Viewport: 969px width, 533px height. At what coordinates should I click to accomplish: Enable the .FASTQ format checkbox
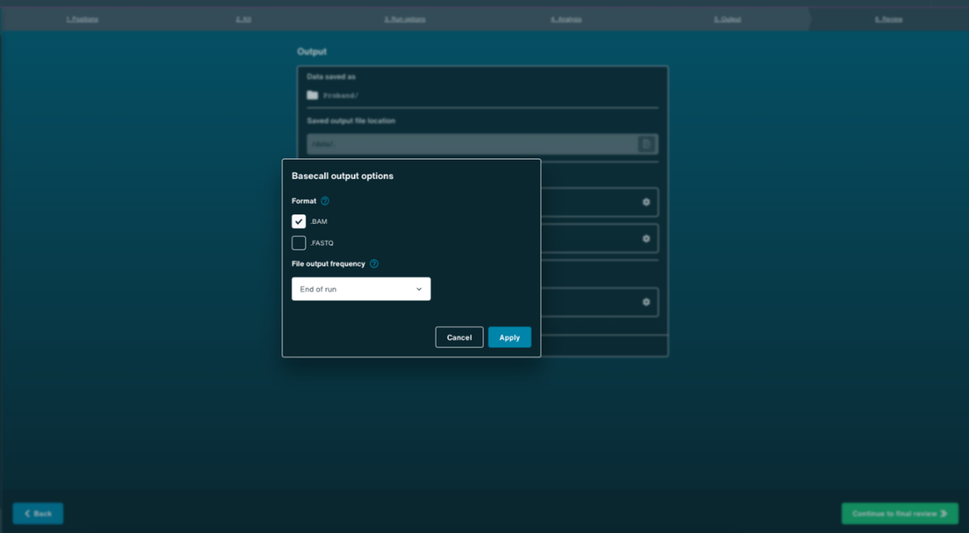(299, 243)
